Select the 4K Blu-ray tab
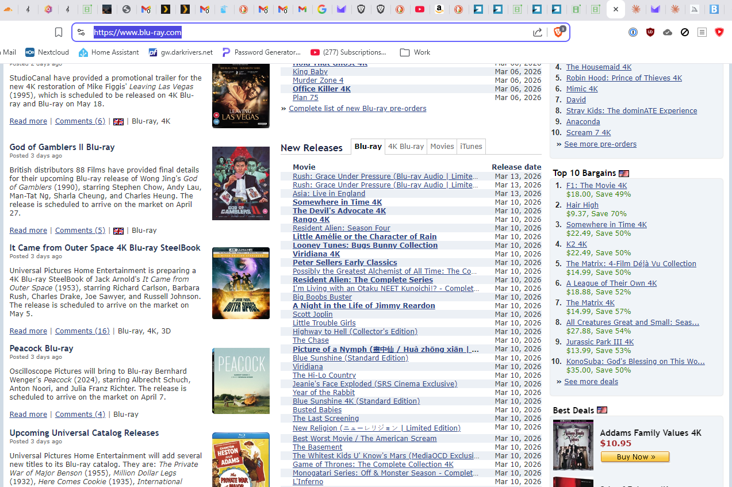The height and width of the screenshot is (487, 732). [406, 147]
